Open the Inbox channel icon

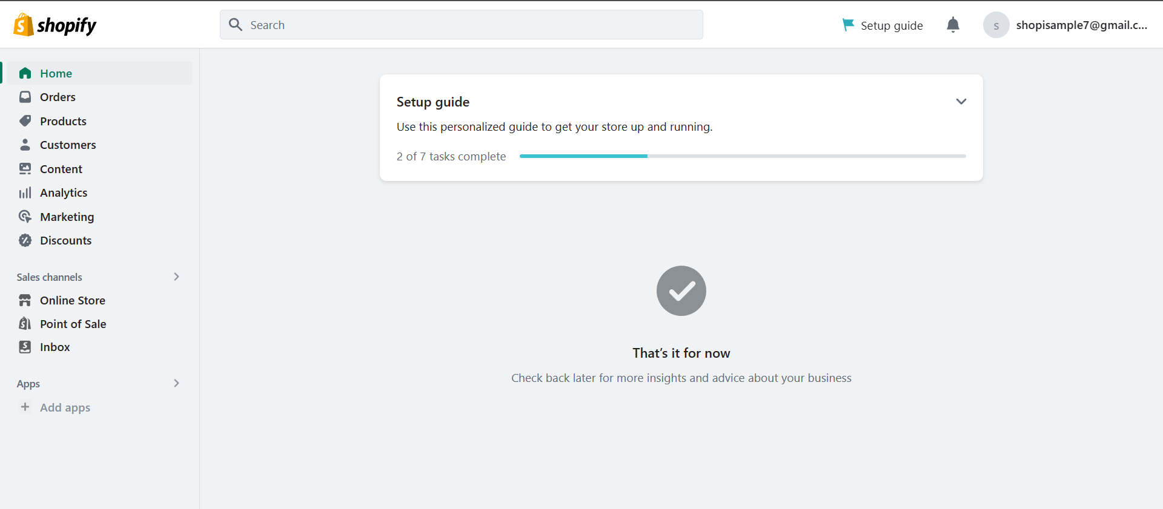(25, 347)
